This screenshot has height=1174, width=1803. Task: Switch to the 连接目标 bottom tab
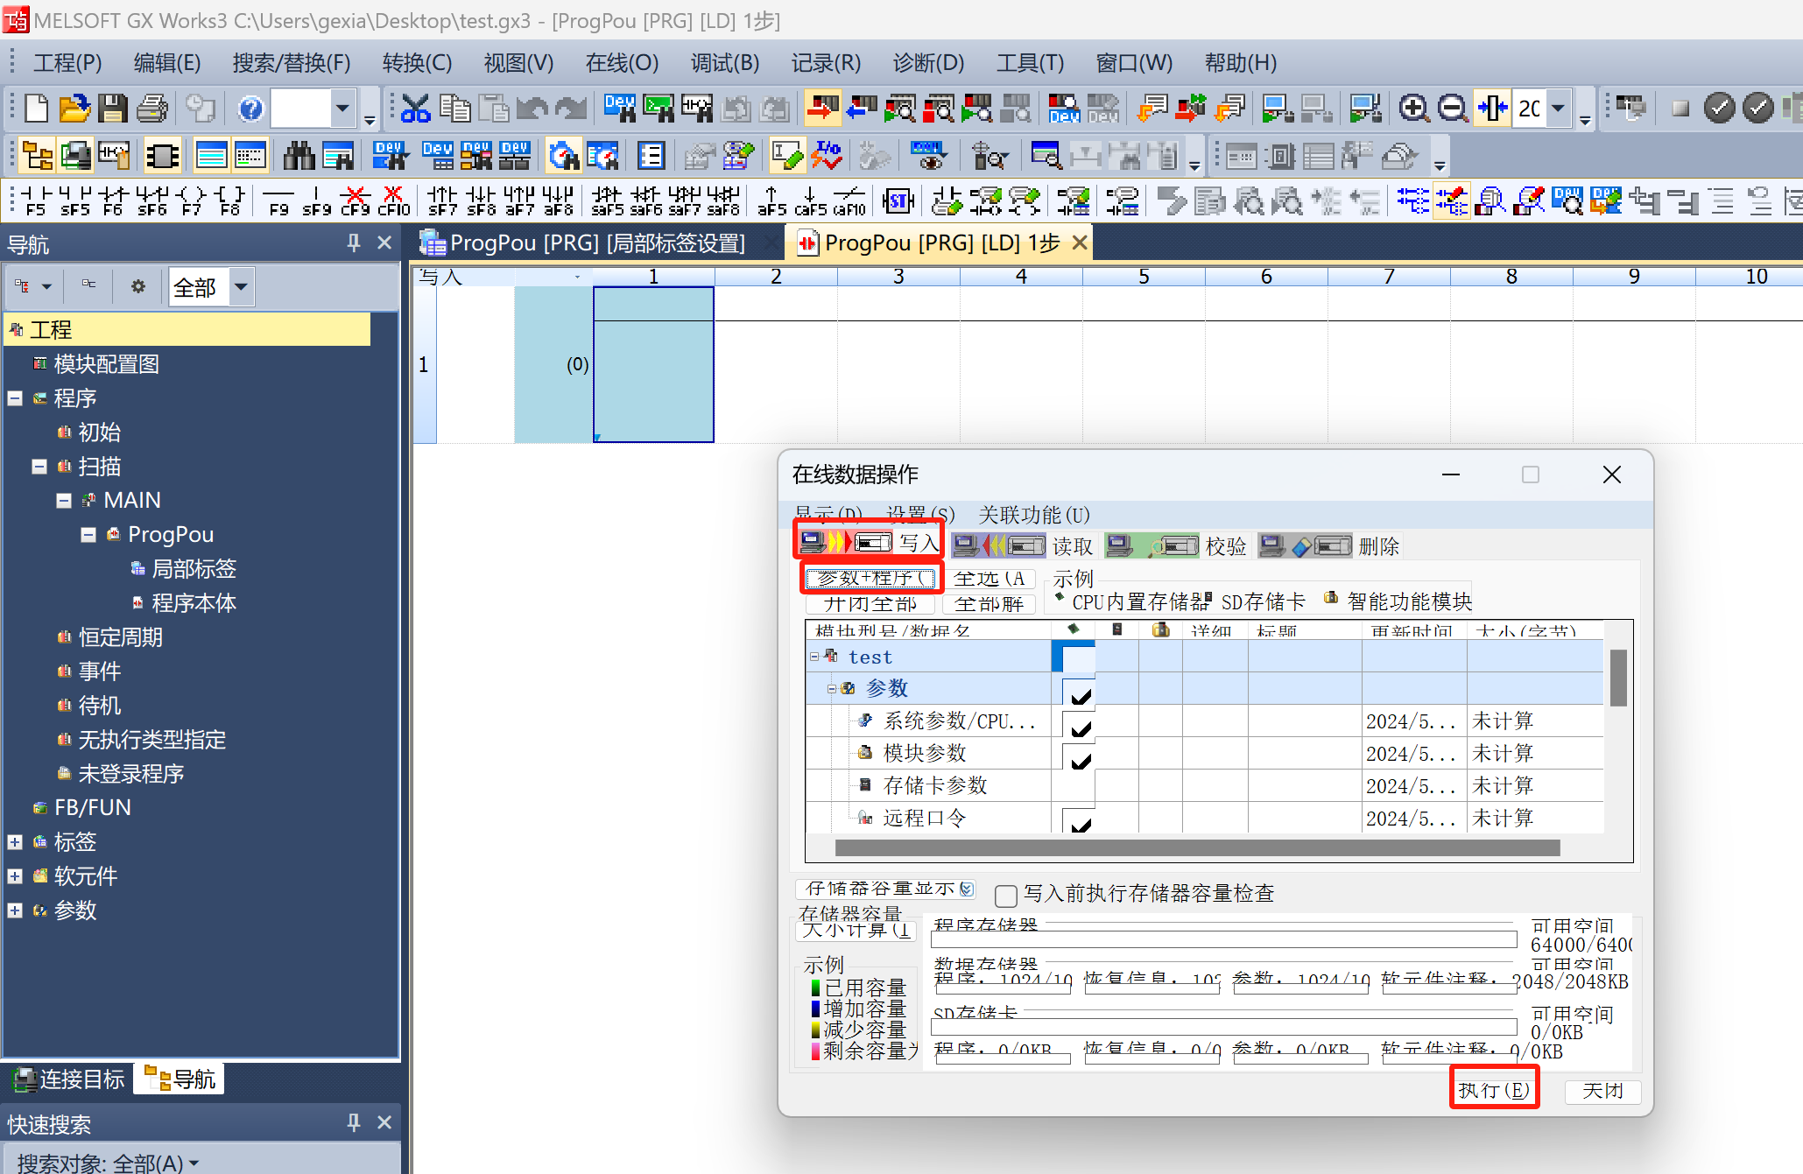pyautogui.click(x=70, y=1079)
